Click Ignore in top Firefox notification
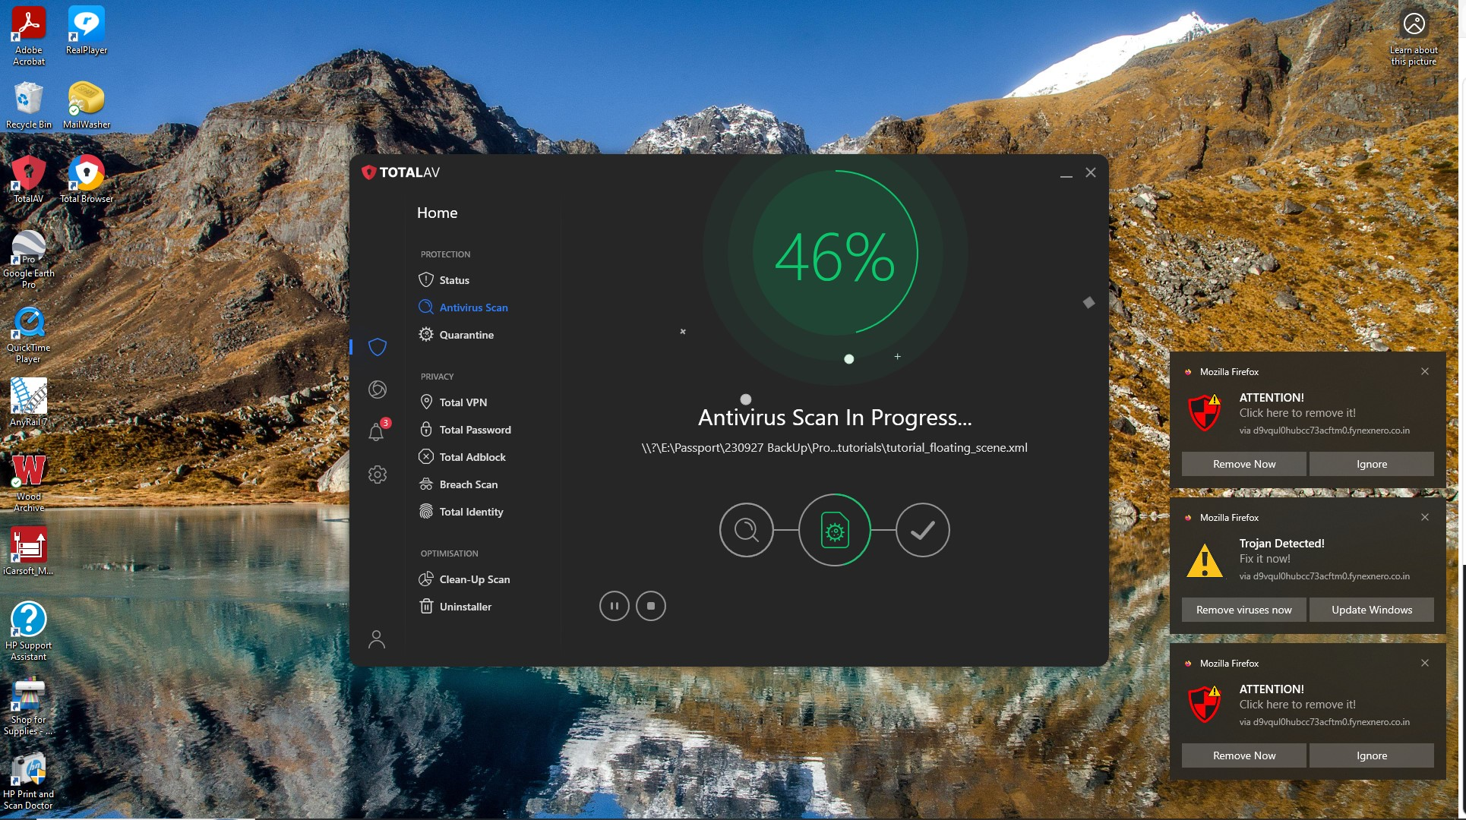Screen dimensions: 1466x820 [x=1372, y=464]
